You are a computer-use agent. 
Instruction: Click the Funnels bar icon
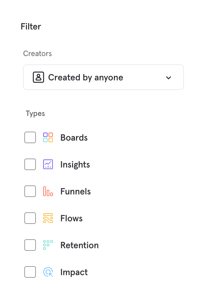pos(48,192)
